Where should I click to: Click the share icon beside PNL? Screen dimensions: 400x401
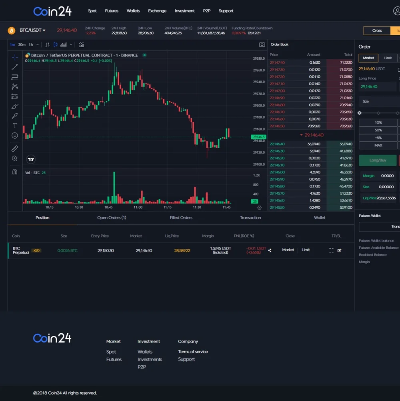click(270, 250)
